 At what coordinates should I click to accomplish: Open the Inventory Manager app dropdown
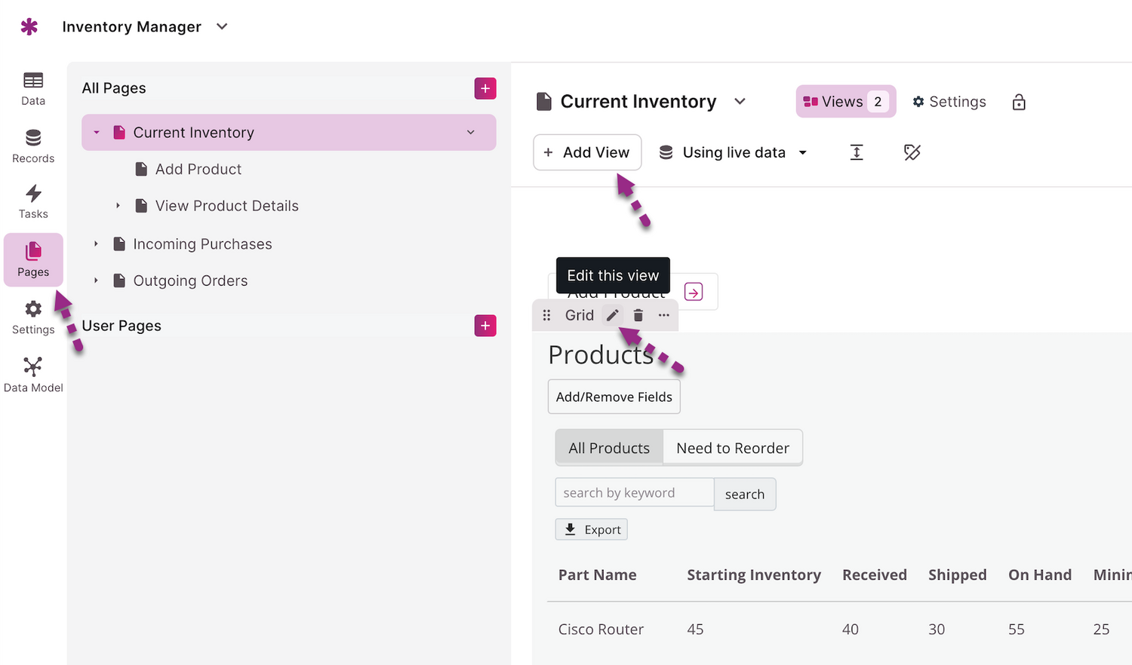click(x=222, y=26)
